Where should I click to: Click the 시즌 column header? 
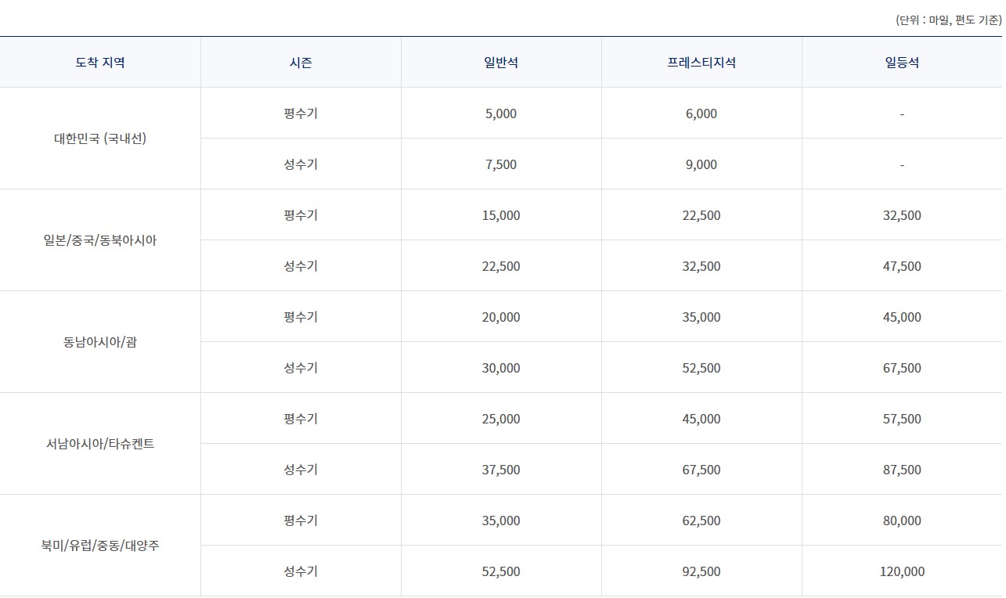[x=301, y=63]
